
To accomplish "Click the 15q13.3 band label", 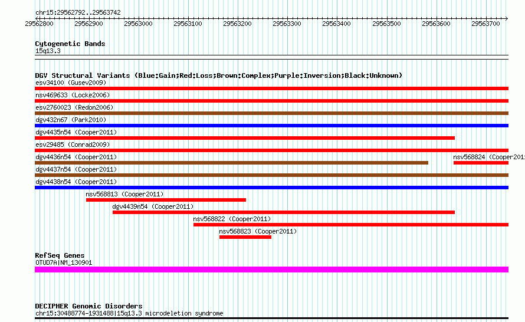I will tap(48, 51).
